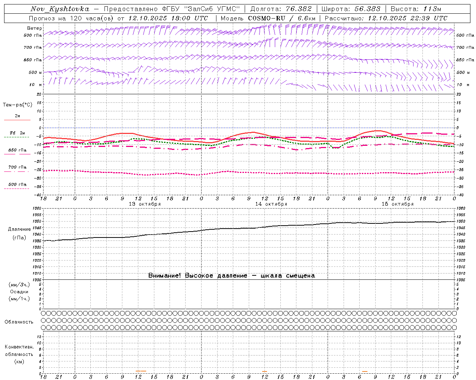Viewport: 476px width, 380px height.
Task: Click the station name Nov_Kyshtovka in the header
Action: coord(60,9)
